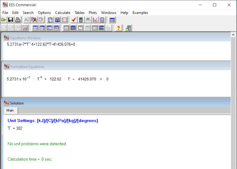This screenshot has width=237, height=169.
Task: Click the yellow question mark Help icon
Action: point(118,28)
